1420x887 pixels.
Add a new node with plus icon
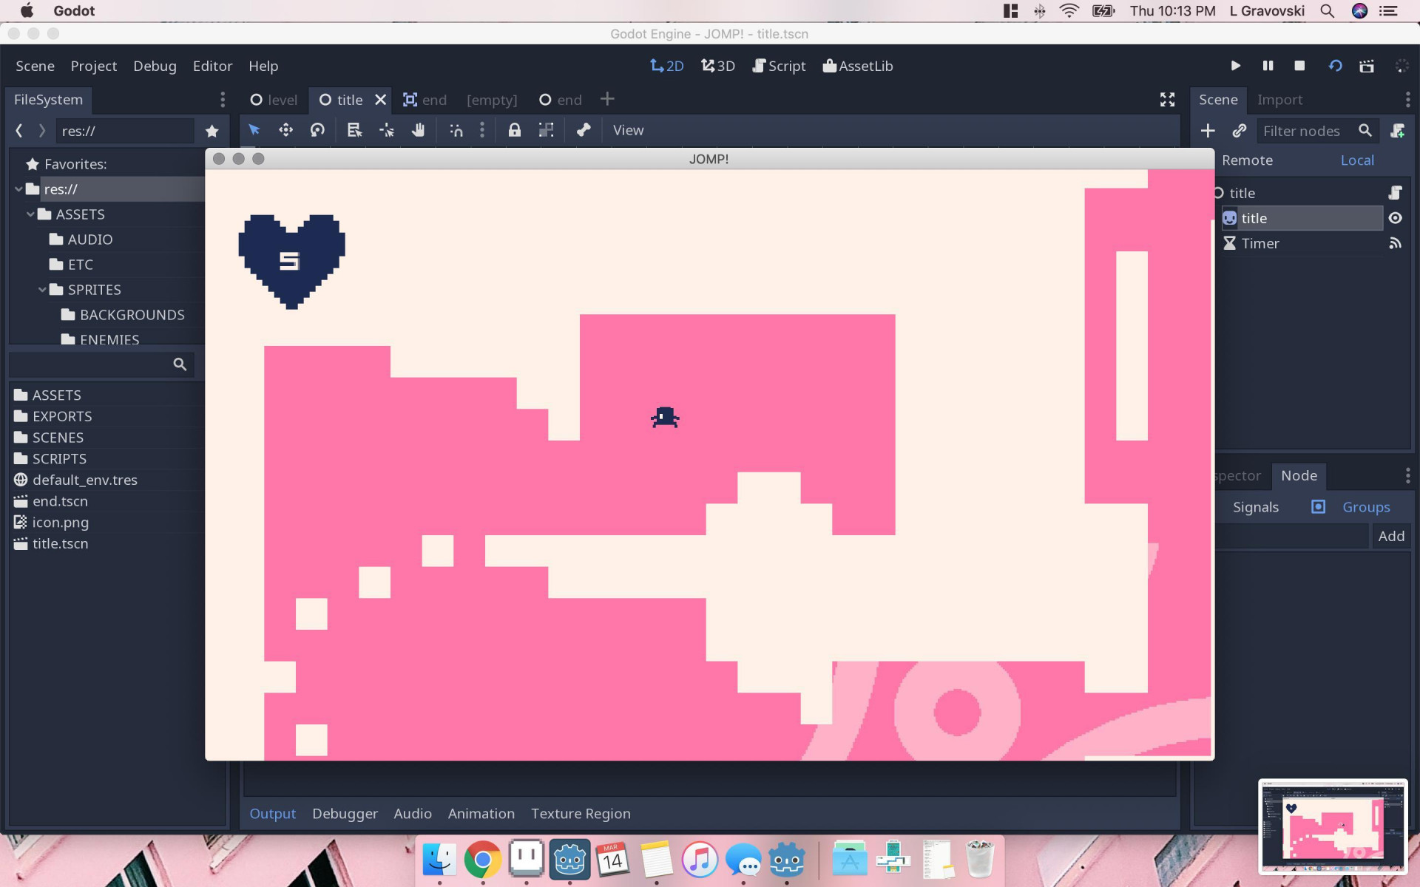1208,131
